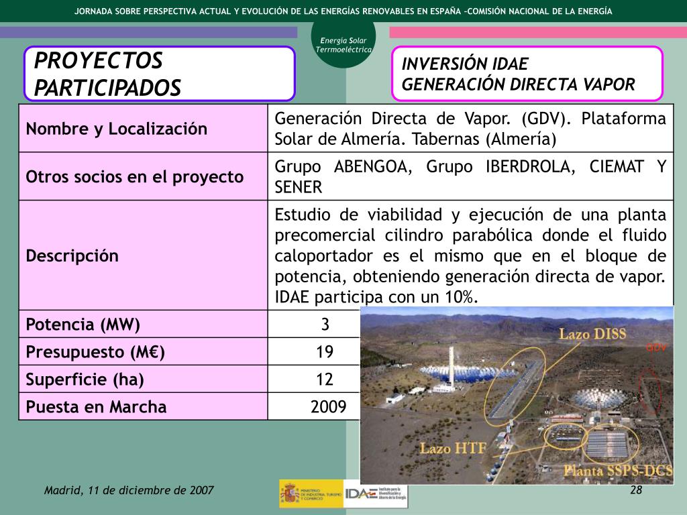Click the start-up year '2009'
Image resolution: width=687 pixels, height=515 pixels.
pyautogui.click(x=328, y=407)
